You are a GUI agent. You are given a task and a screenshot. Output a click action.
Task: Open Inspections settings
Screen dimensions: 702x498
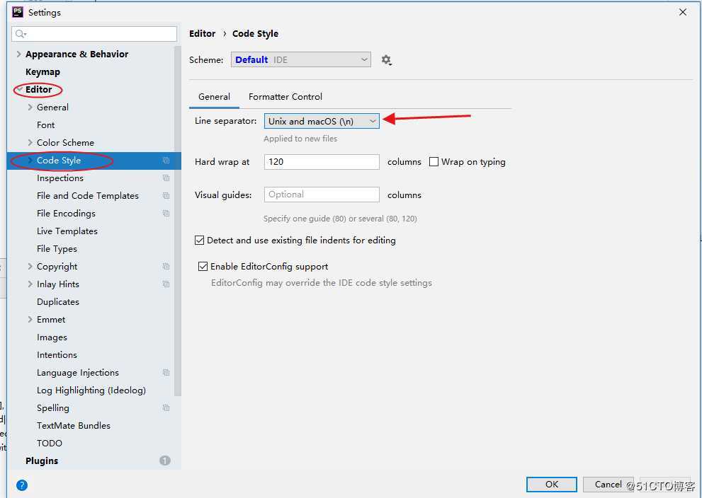tap(60, 178)
